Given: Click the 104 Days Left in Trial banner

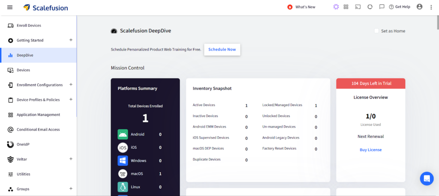Looking at the screenshot, I should (x=371, y=83).
